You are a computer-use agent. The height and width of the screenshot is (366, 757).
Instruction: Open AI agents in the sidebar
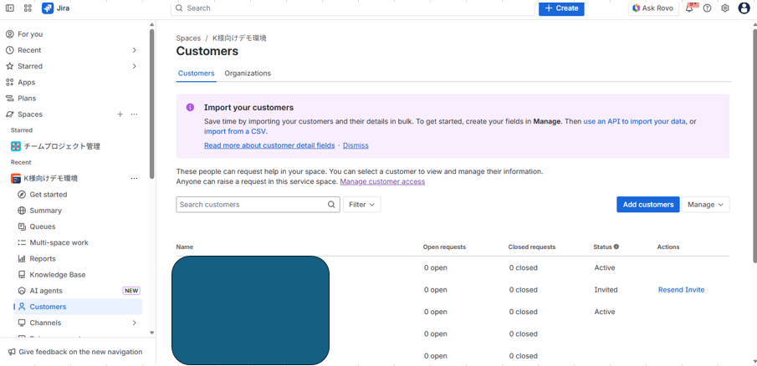point(46,291)
